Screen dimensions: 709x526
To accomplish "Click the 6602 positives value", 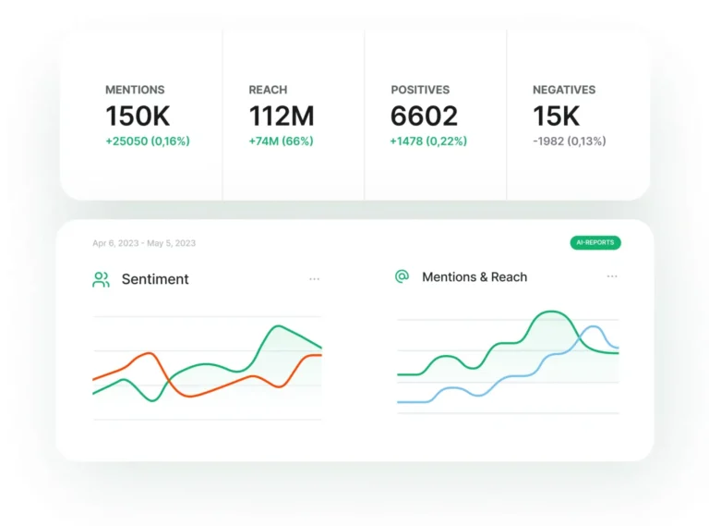I will [x=424, y=116].
